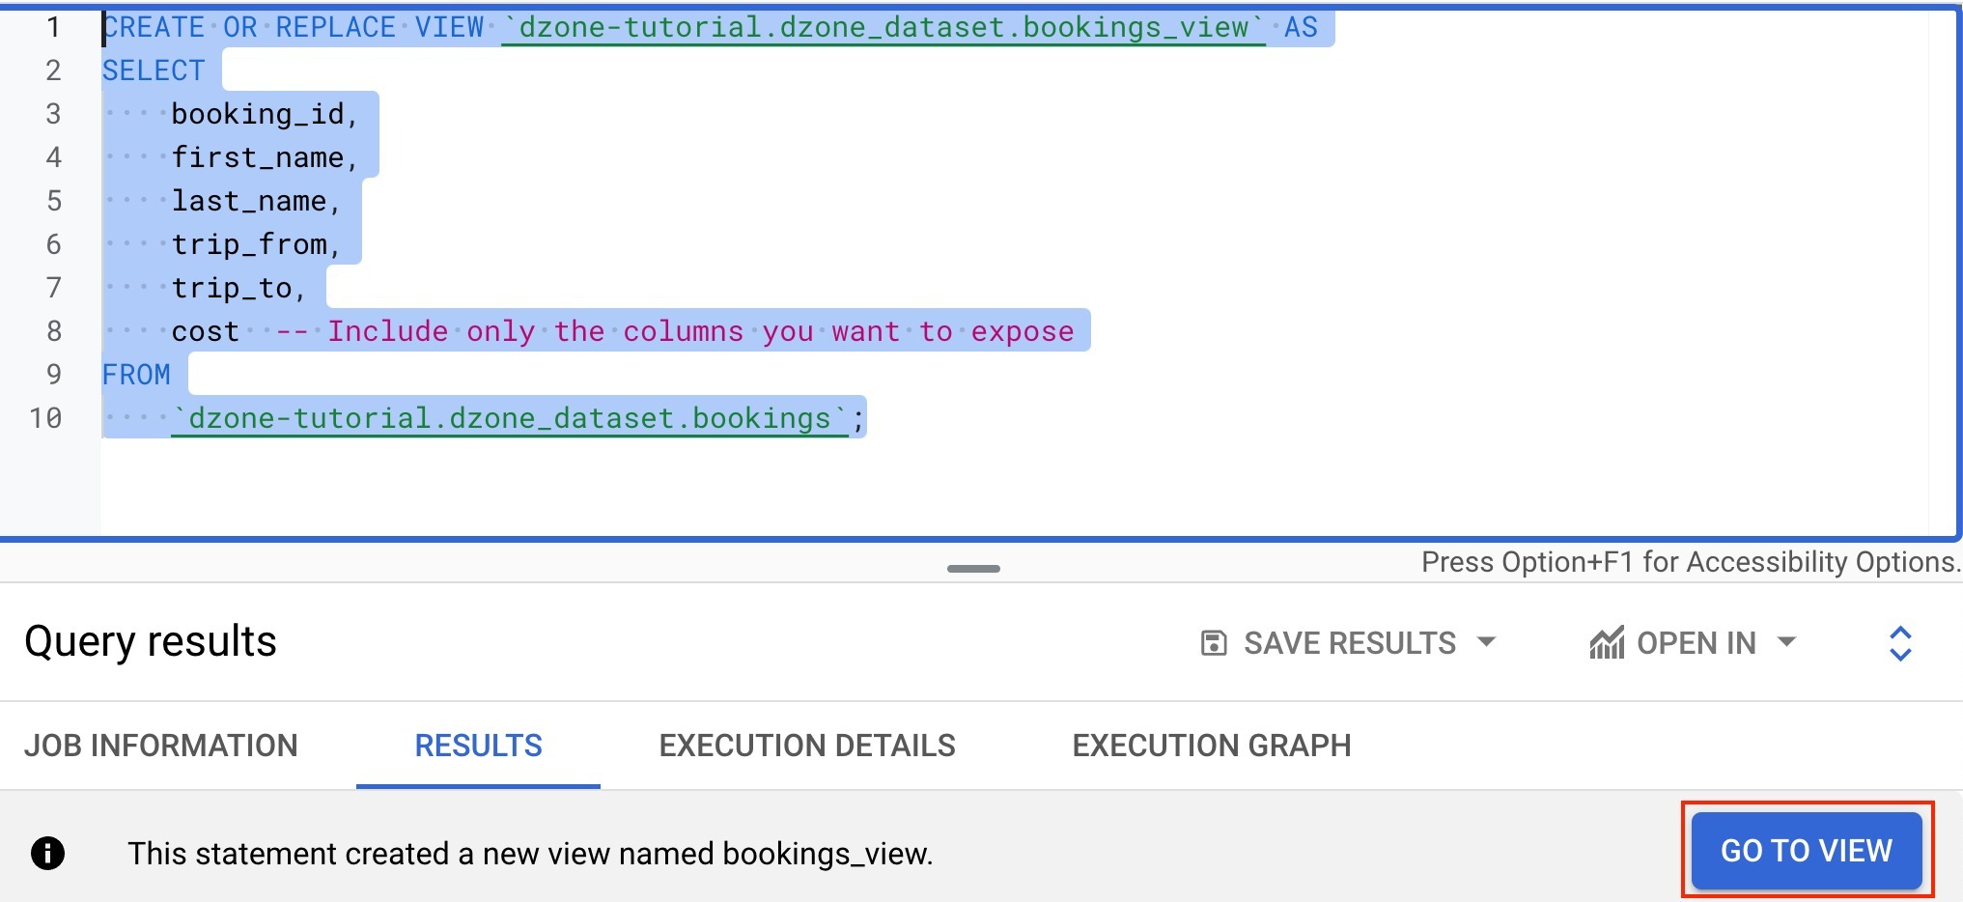The image size is (1963, 902).
Task: Open the SAVE RESULTS dropdown arrow
Action: pos(1487,642)
